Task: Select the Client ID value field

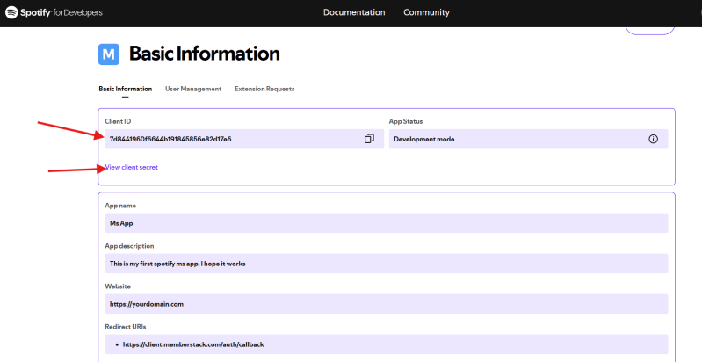Action: tap(244, 139)
